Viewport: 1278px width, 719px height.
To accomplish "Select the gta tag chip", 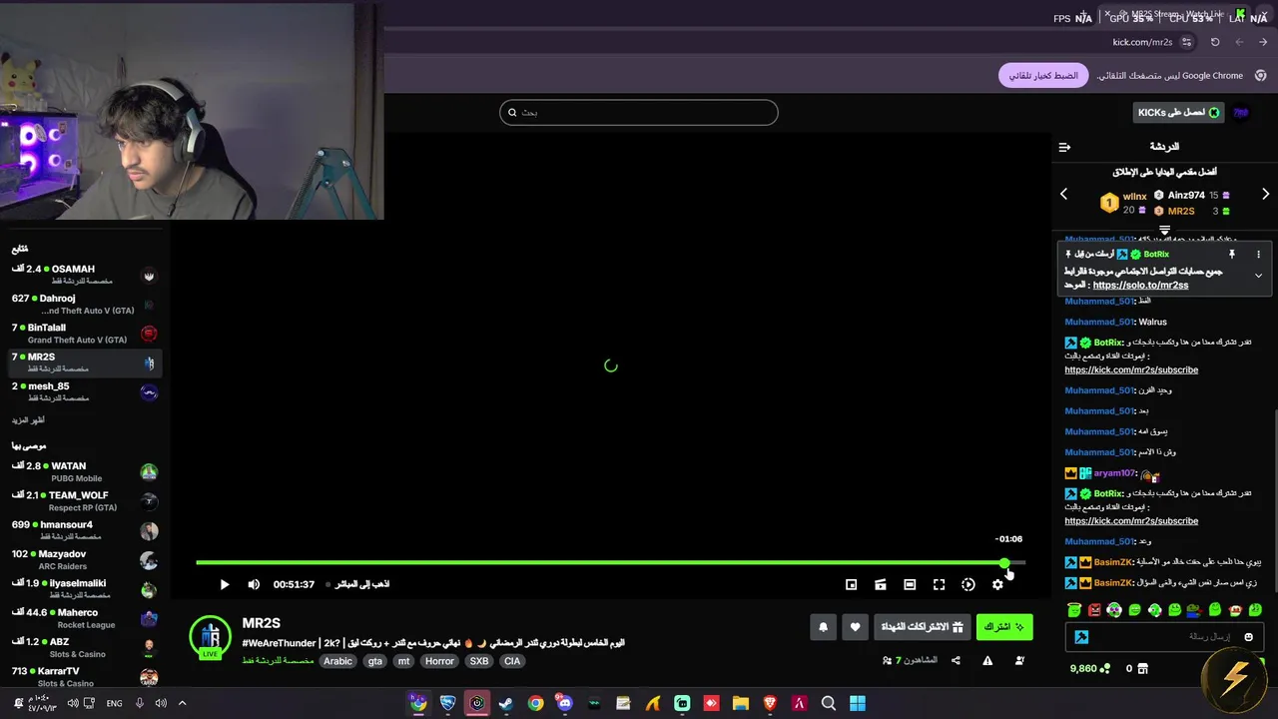I will click(x=374, y=661).
